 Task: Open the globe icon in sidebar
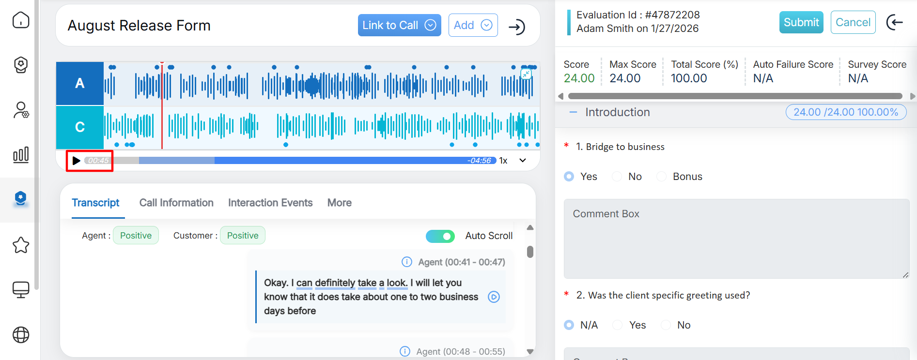coord(21,335)
